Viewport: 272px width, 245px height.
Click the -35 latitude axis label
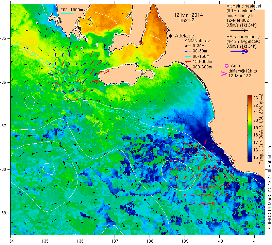[x=3, y=38]
